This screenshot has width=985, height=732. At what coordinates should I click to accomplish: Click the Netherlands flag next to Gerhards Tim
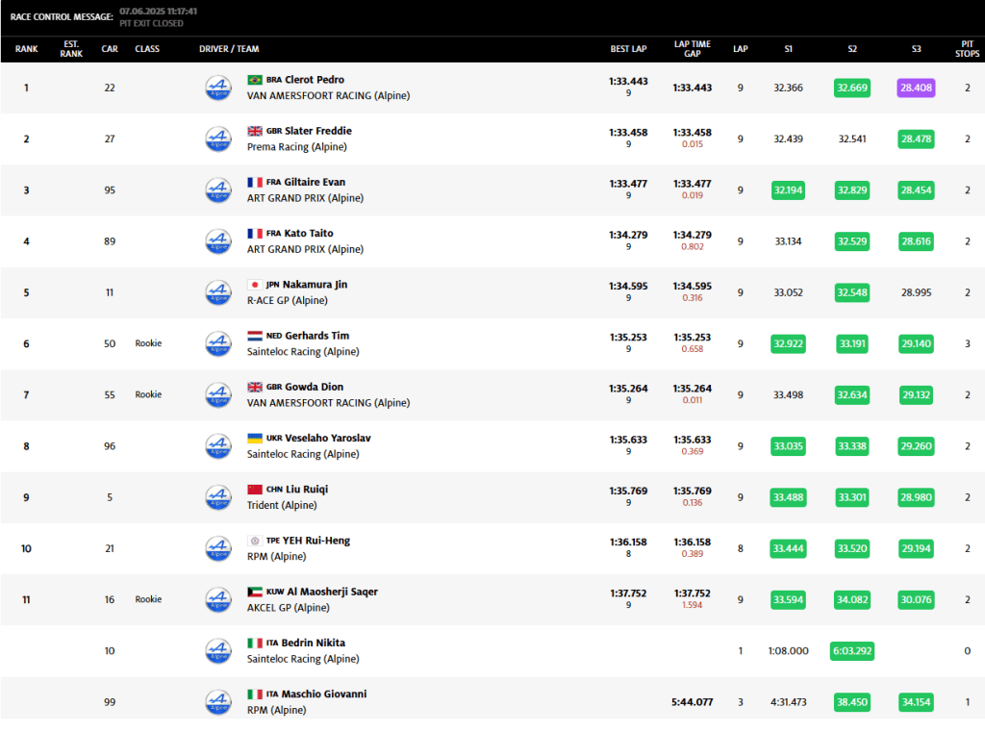coord(255,336)
